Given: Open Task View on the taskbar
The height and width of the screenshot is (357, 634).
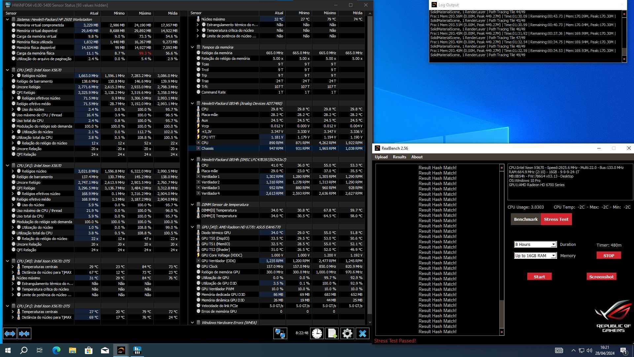Looking at the screenshot, I should 40,350.
